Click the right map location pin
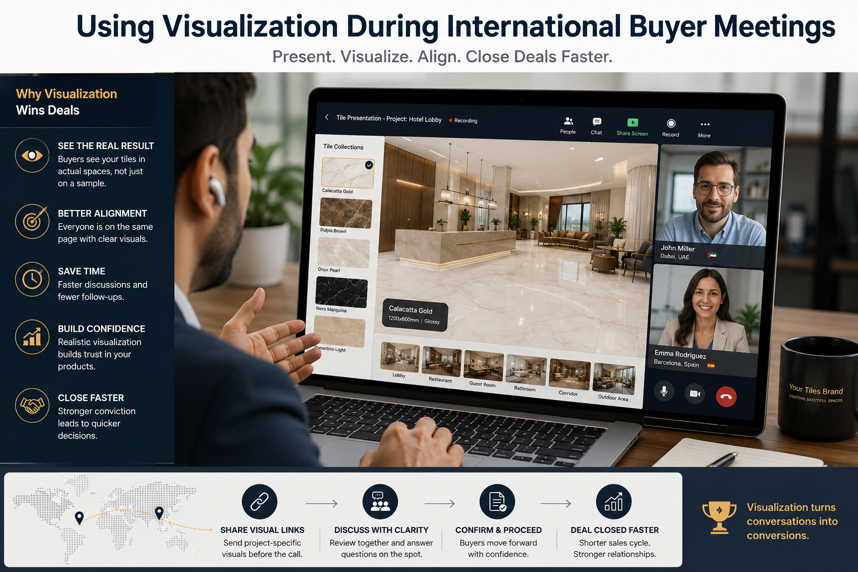This screenshot has width=858, height=572. coord(159,512)
